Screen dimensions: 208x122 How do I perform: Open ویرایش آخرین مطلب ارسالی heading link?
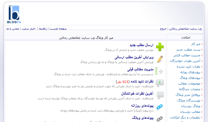tap(134, 57)
